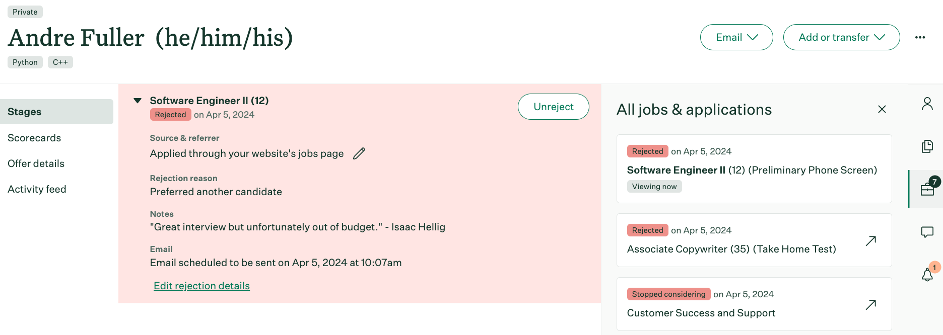Image resolution: width=943 pixels, height=335 pixels.
Task: Close the All jobs & applications panel
Action: point(882,109)
